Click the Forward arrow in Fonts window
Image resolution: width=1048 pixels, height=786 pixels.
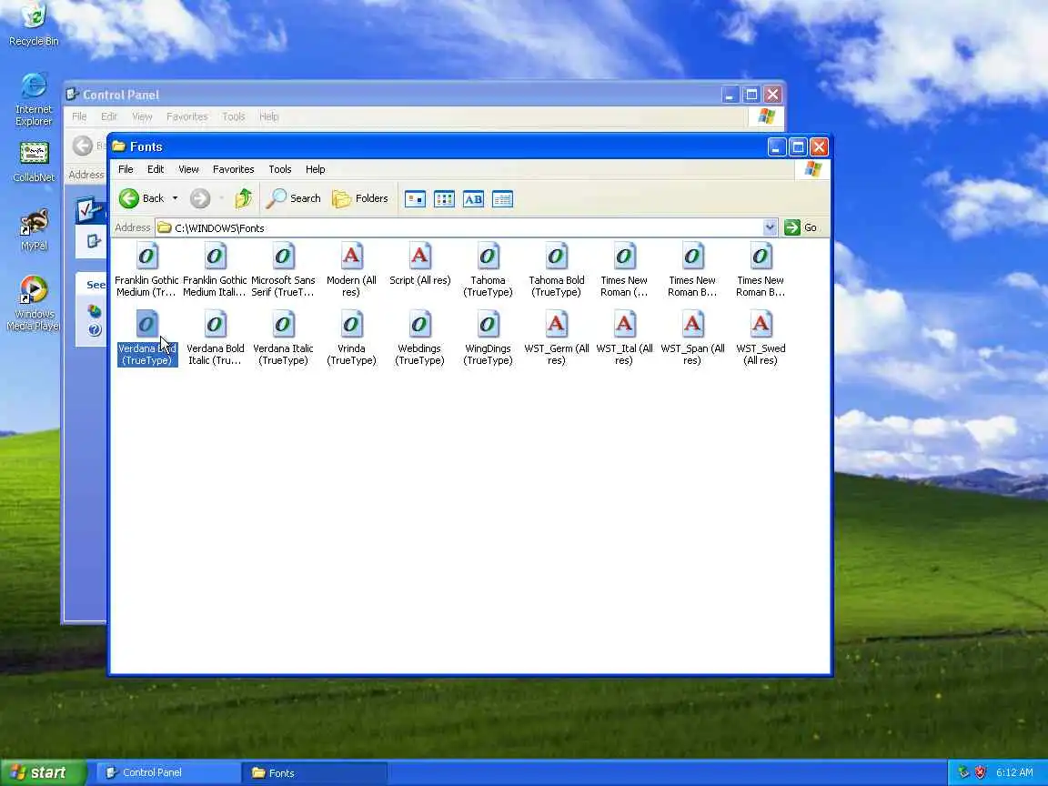click(200, 198)
